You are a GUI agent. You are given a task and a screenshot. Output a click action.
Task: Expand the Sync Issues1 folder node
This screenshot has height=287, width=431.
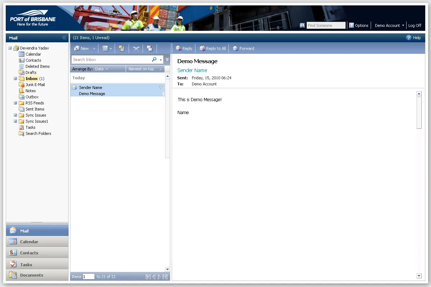pyautogui.click(x=15, y=121)
